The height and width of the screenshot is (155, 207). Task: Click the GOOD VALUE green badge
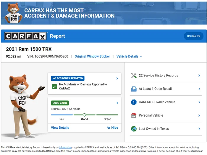[60, 103]
